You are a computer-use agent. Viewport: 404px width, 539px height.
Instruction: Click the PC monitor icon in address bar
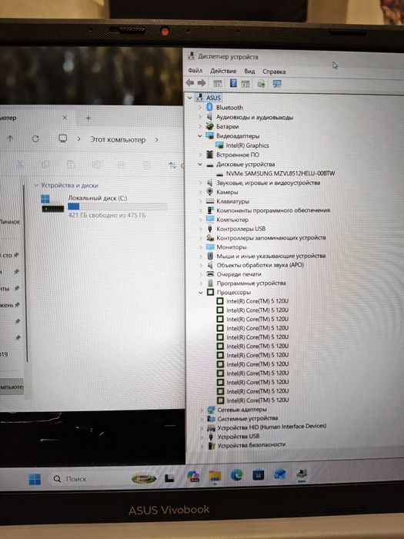click(x=62, y=138)
